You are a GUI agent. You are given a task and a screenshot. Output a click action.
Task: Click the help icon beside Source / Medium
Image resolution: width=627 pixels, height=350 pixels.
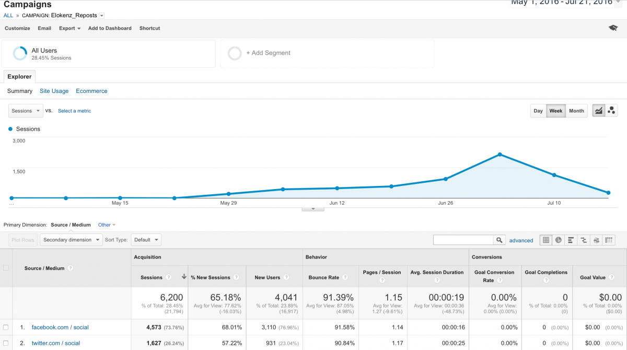tap(70, 269)
